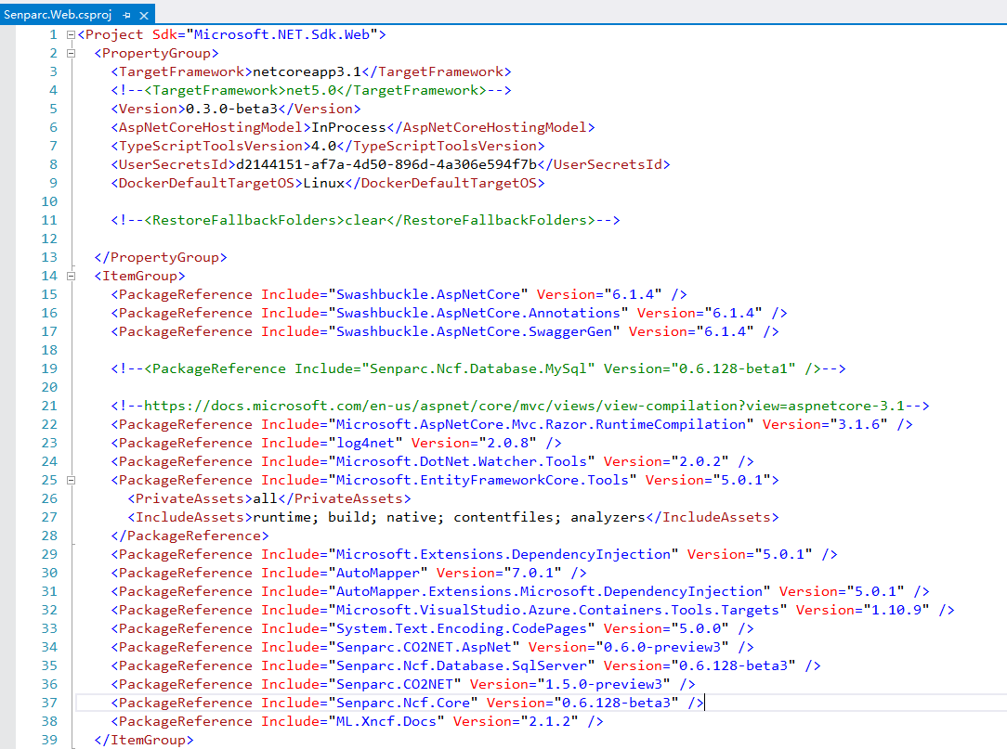Viewport: 1007px width, 749px height.
Task: Click the IncludeAssets value list
Action: (x=449, y=517)
